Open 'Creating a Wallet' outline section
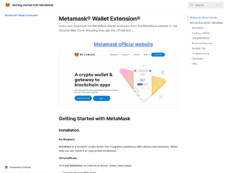 point(200,33)
